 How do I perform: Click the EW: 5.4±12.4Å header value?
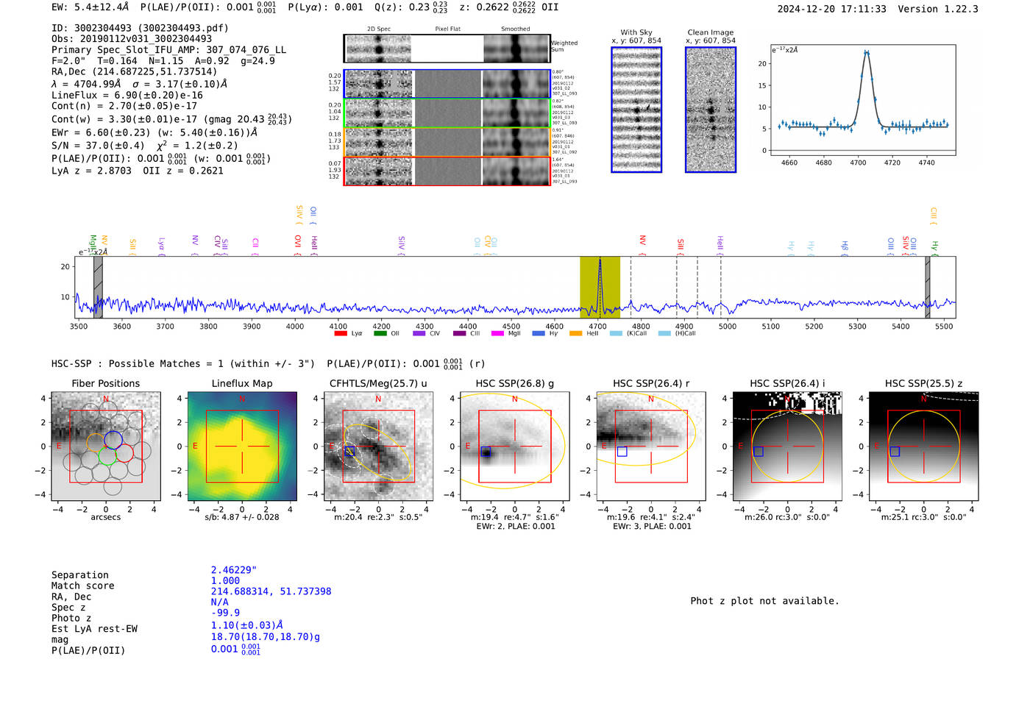(x=90, y=7)
